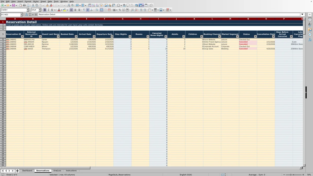Open the Font Name dropdown

coord(28,10)
